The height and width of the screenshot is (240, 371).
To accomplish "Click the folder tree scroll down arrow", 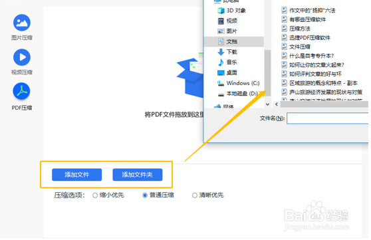I will pyautogui.click(x=267, y=104).
